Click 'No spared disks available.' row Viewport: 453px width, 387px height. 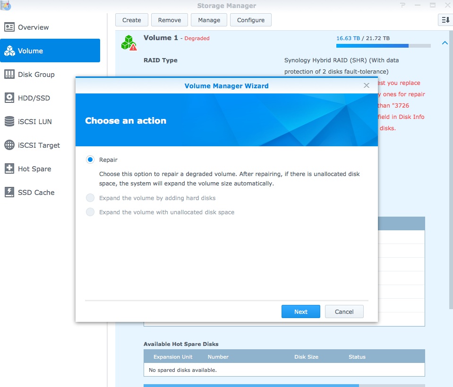[284, 370]
